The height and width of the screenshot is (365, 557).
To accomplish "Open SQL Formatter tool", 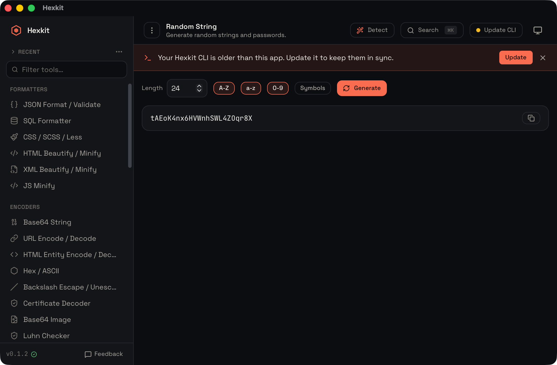I will click(67, 121).
